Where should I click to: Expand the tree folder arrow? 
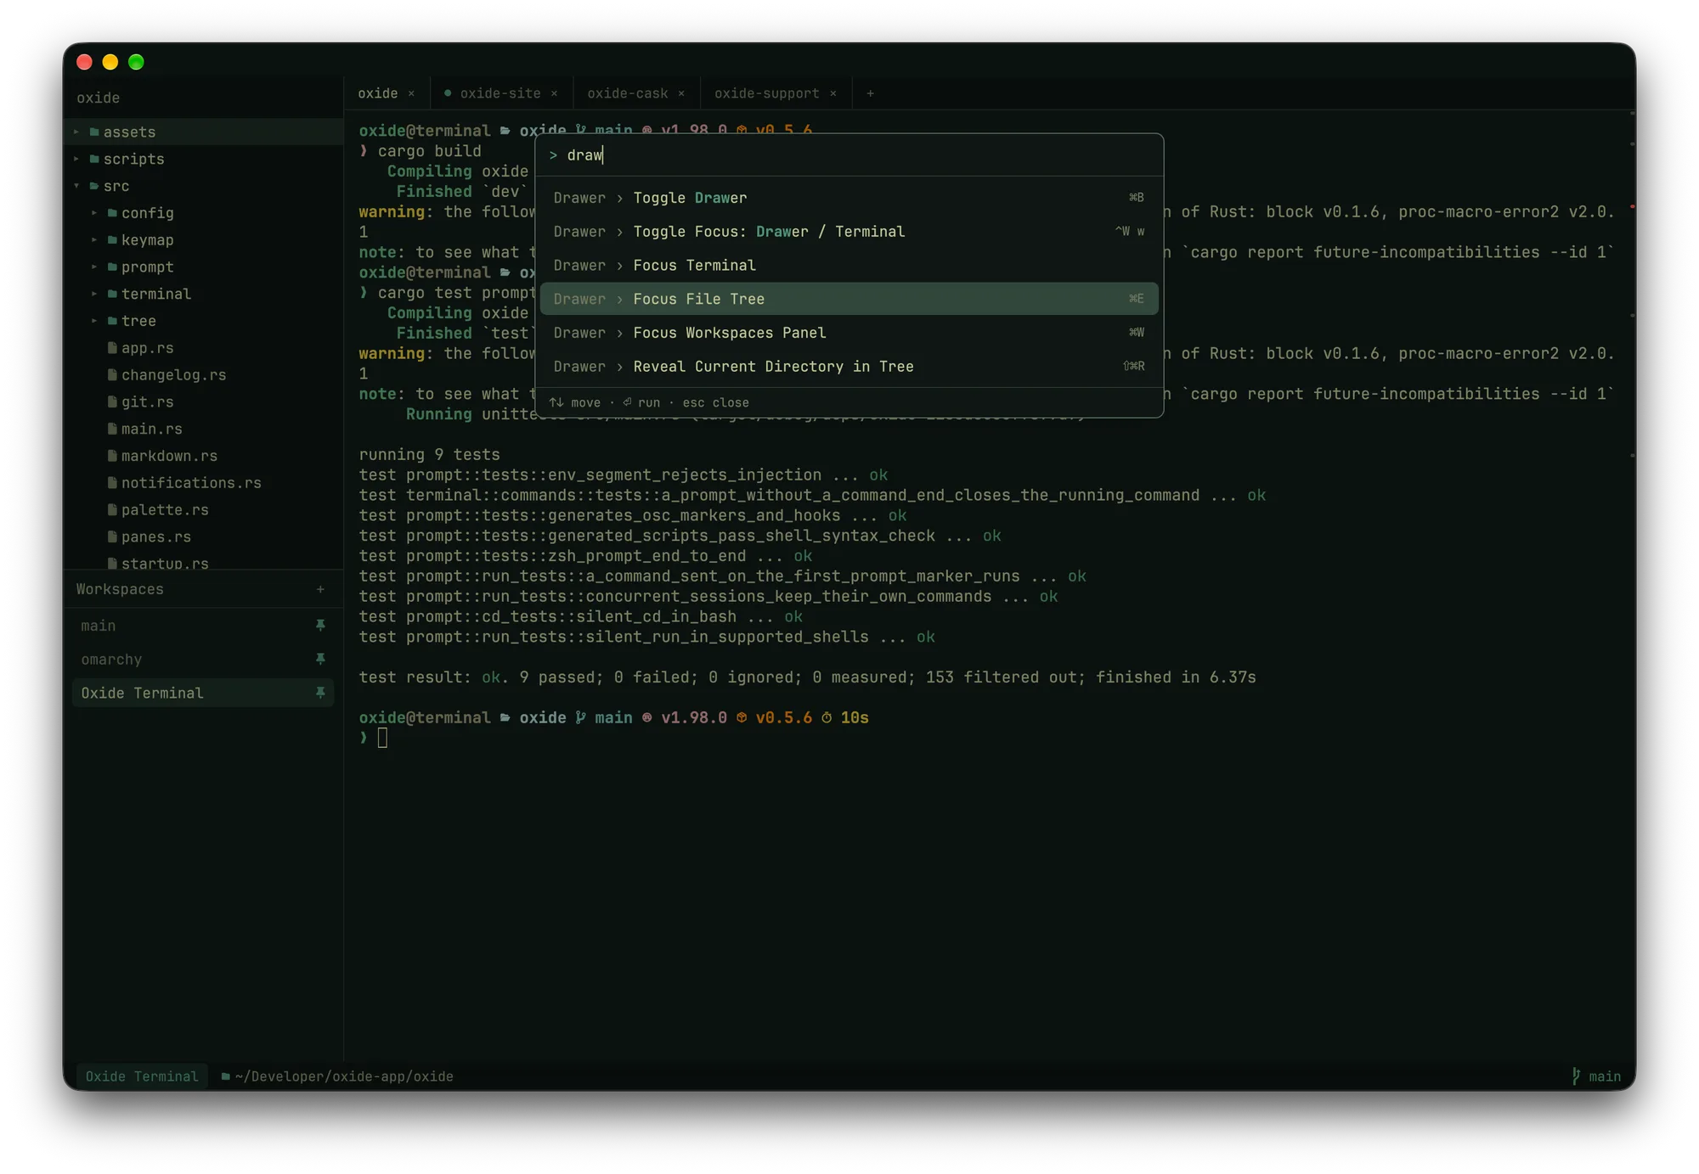coord(94,321)
